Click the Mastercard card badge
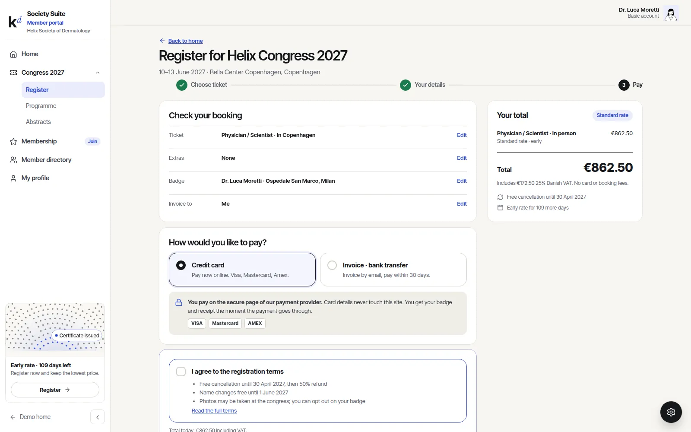The height and width of the screenshot is (432, 691). pos(225,324)
